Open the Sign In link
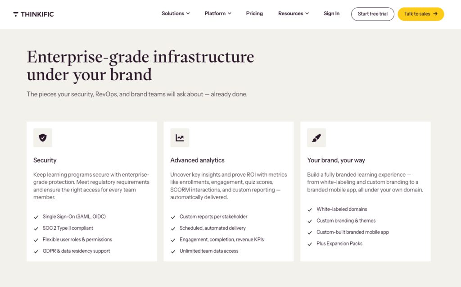 pyautogui.click(x=331, y=14)
